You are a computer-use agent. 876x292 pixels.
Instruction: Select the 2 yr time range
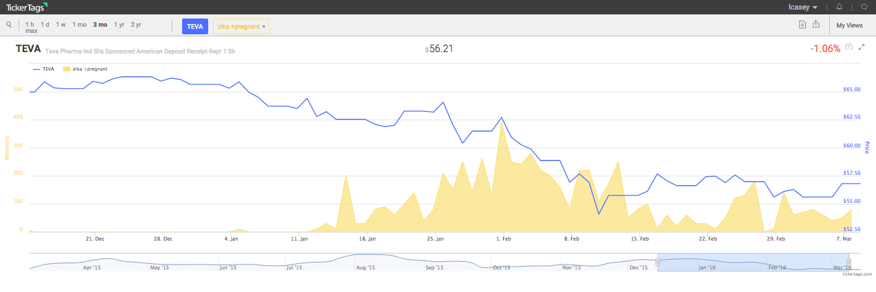pos(136,25)
